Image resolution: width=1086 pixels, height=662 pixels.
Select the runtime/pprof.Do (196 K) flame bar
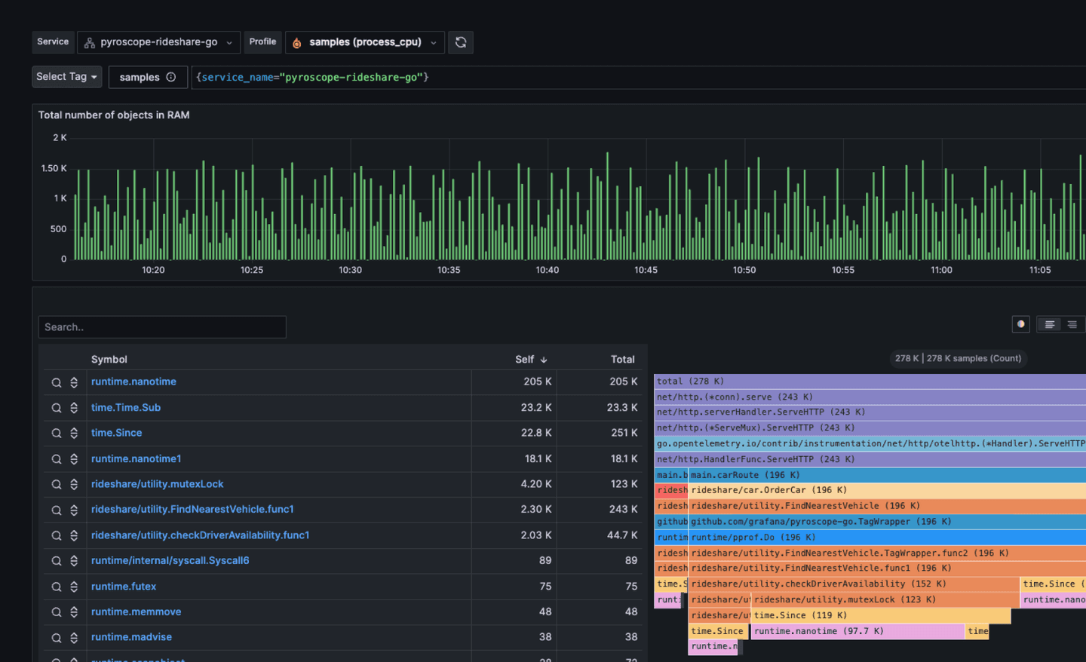(887, 538)
